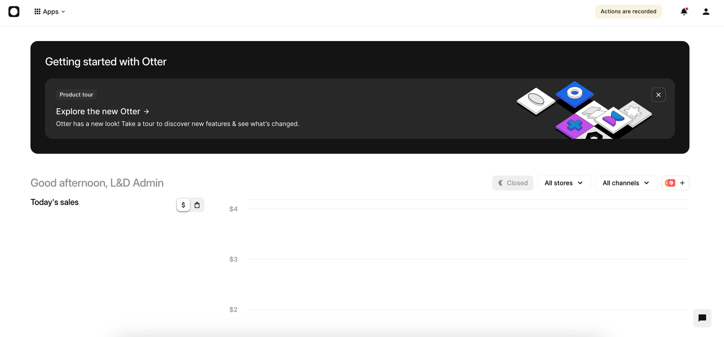Image resolution: width=724 pixels, height=337 pixels.
Task: Dismiss the product tour banner with X
Action: pyautogui.click(x=658, y=95)
